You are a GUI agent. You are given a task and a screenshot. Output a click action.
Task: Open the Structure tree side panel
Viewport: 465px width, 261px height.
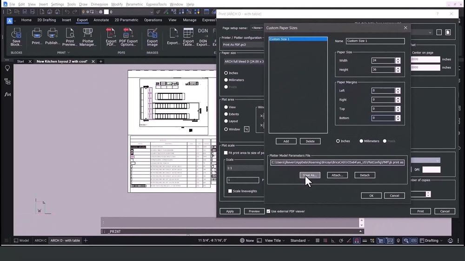click(x=7, y=81)
